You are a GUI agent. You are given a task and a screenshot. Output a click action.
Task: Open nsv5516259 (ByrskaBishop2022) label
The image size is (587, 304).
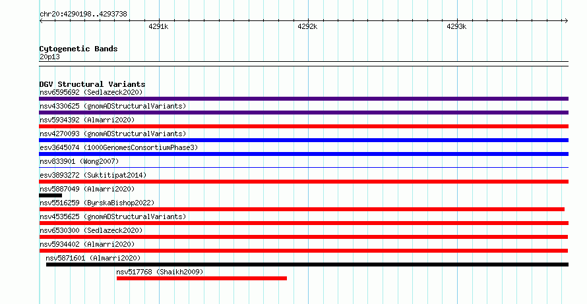pos(97,203)
